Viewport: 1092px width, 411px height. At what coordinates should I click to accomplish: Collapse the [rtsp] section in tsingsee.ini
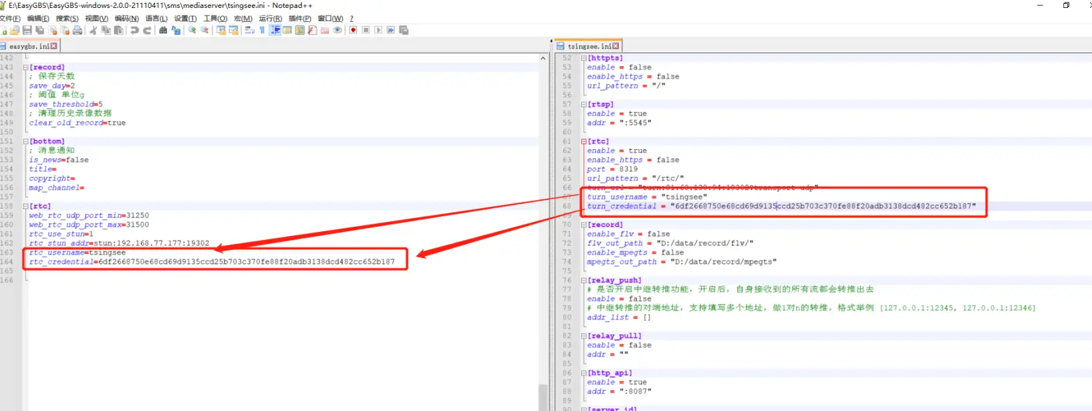pyautogui.click(x=584, y=105)
